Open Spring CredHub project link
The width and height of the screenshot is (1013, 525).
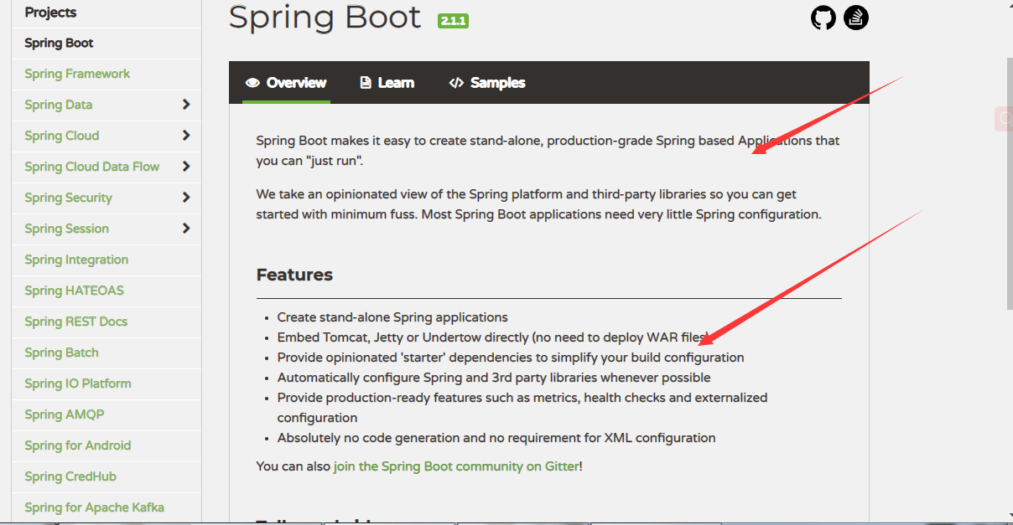70,476
